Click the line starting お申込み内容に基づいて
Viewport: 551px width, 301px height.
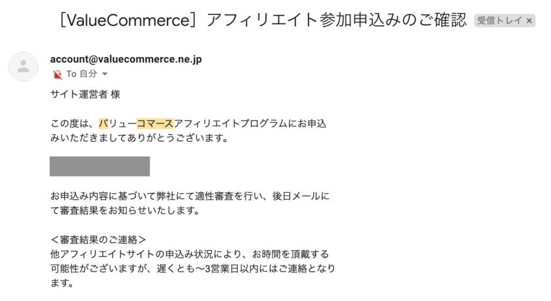(190, 196)
